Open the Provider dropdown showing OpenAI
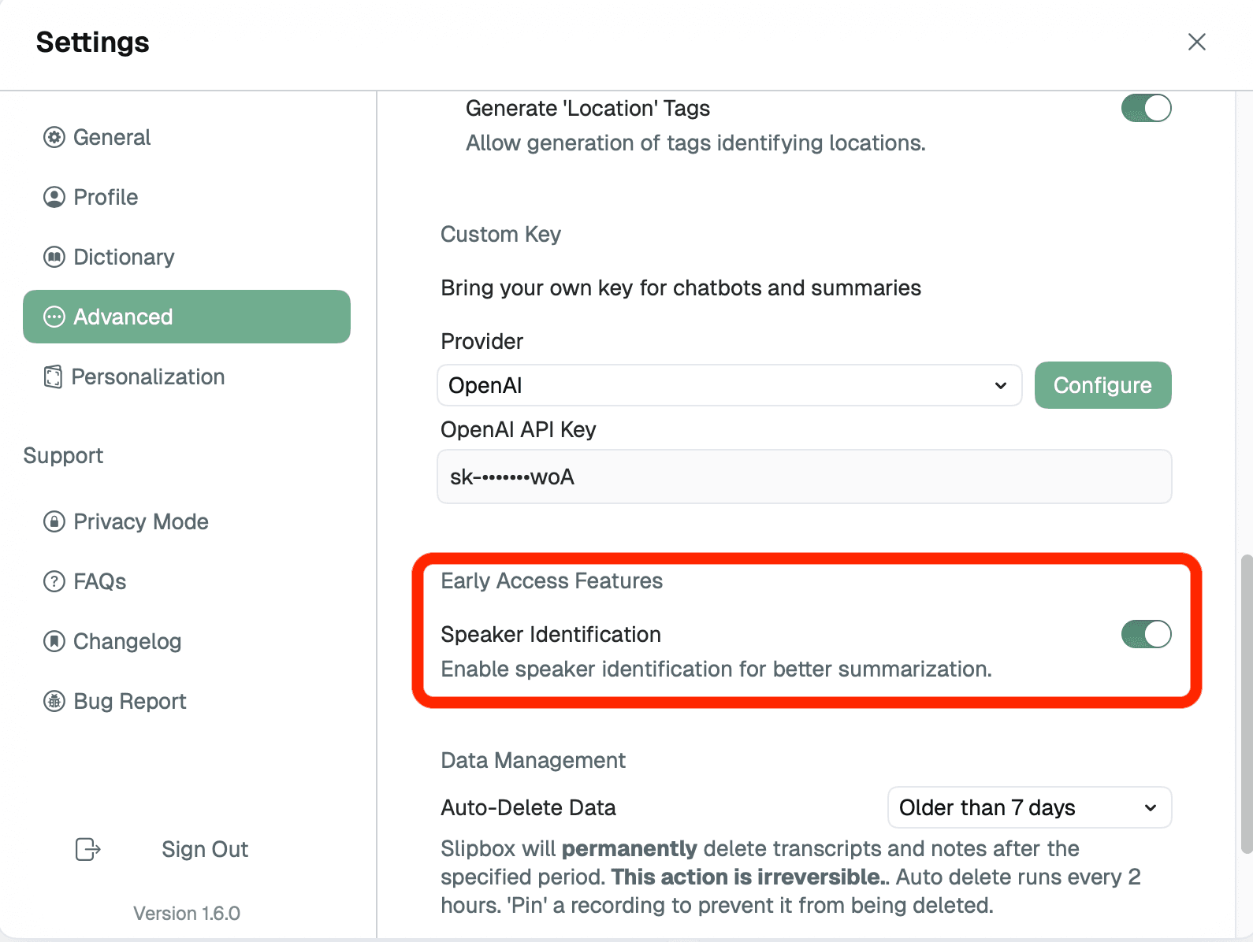The height and width of the screenshot is (942, 1253). pyautogui.click(x=730, y=385)
